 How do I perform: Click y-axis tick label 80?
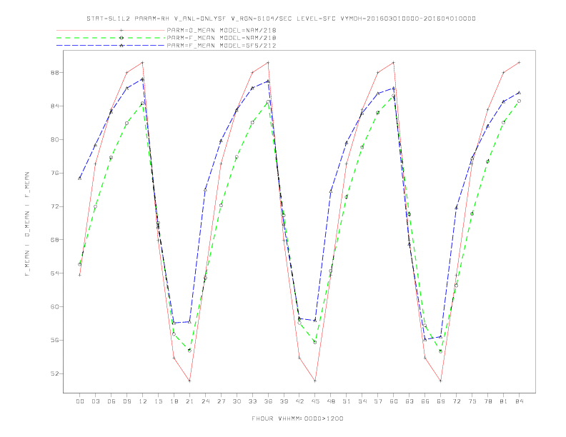click(55, 139)
